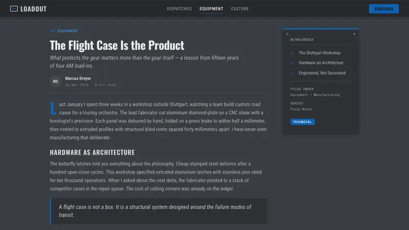
Task: Open the Equipment category label above title
Action: 67,31
